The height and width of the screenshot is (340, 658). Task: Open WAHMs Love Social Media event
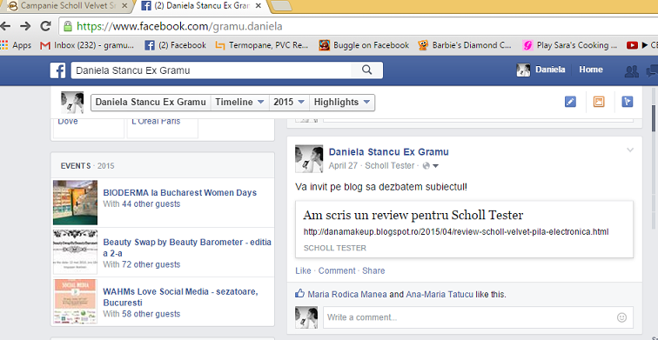[x=180, y=297]
